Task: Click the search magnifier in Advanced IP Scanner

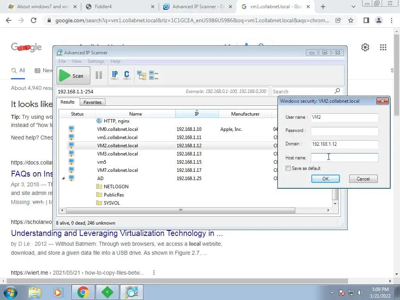Action: click(337, 91)
